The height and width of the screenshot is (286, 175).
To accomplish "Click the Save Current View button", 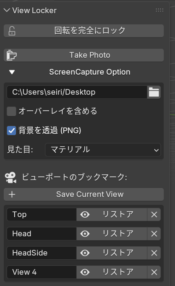I will point(84,195).
